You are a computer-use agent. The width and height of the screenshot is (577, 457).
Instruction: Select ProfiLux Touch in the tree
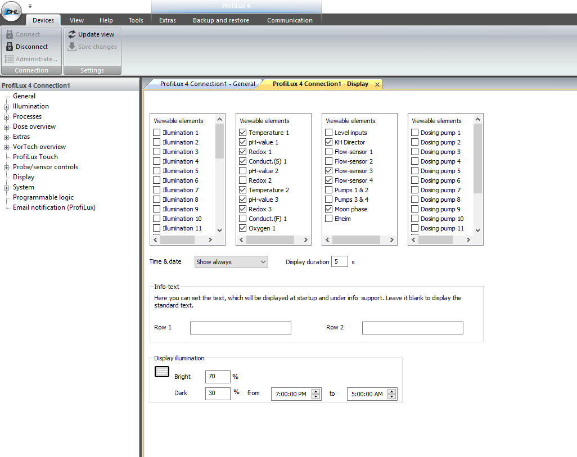click(35, 157)
